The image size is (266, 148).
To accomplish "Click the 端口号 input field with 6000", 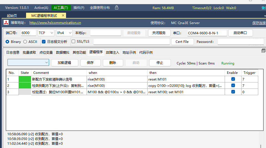I will [x=29, y=33].
